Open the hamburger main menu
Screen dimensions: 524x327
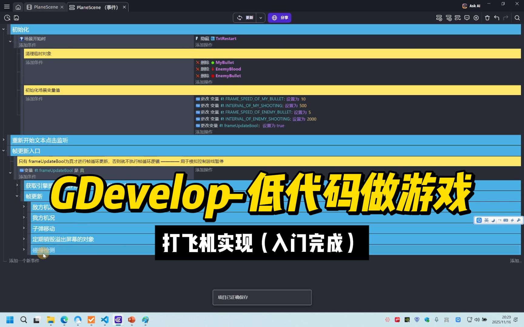7,7
